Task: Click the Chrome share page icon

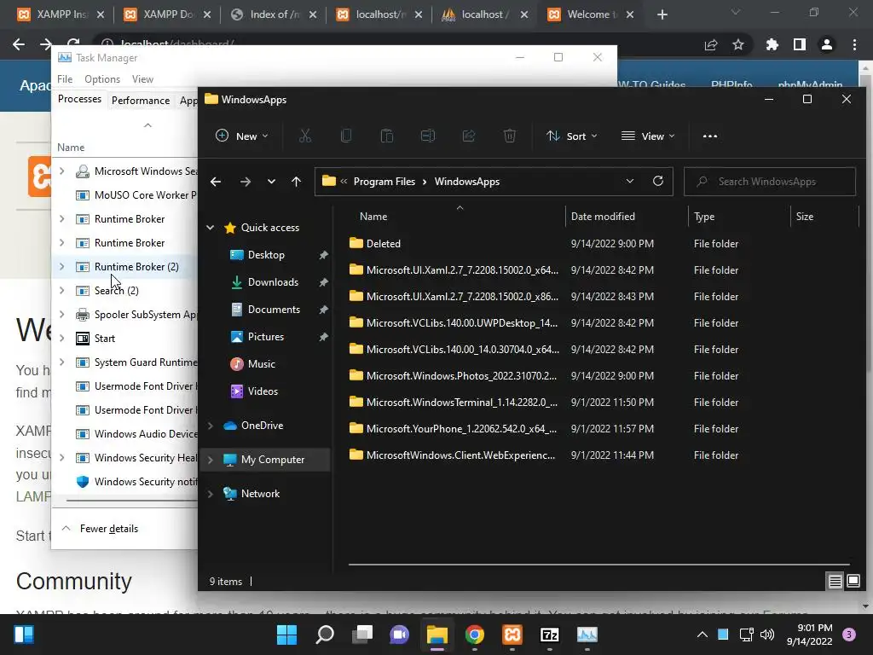Action: pyautogui.click(x=711, y=44)
